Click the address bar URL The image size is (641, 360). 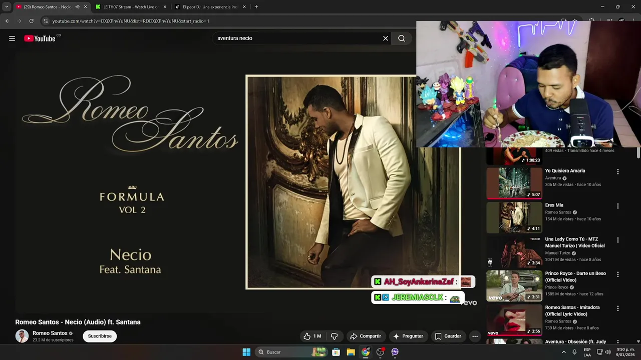tap(131, 21)
